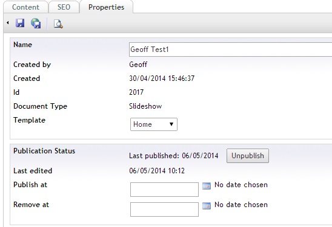
Task: Click the Publish at date input
Action: tap(164, 190)
